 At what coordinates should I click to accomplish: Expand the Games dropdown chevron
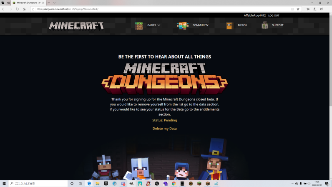click(159, 25)
